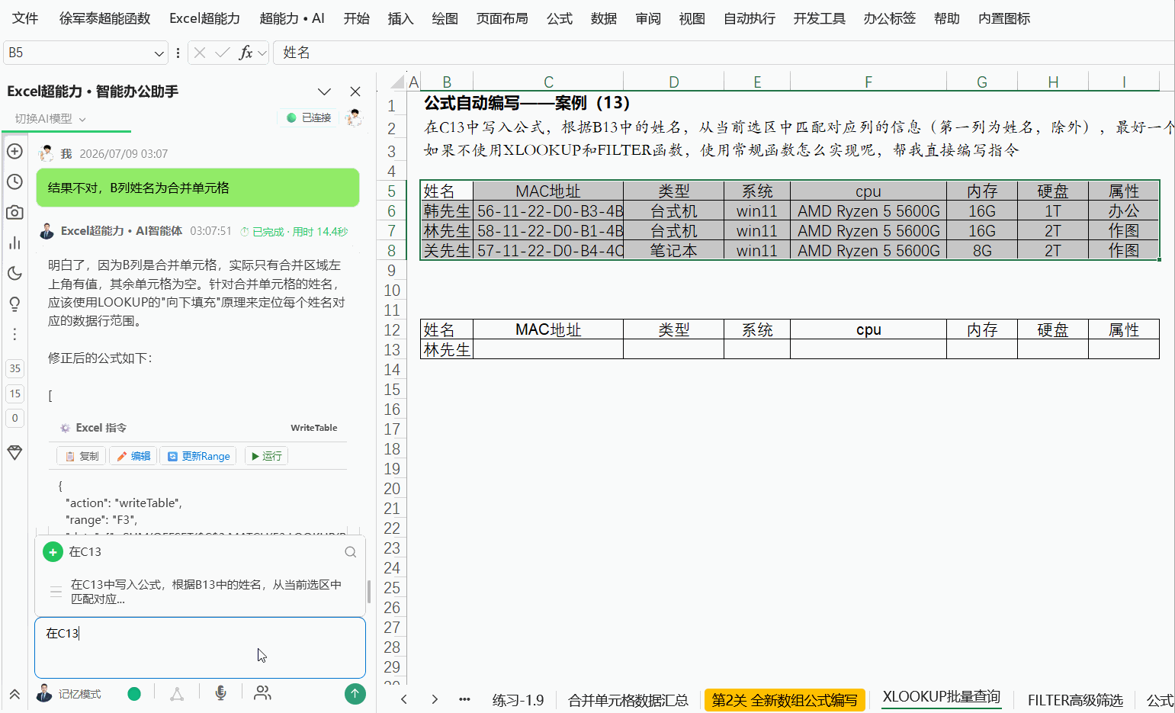Viewport: 1175px width, 713px height.
Task: Open the Excel超能力 ribbon tab
Action: 204,18
